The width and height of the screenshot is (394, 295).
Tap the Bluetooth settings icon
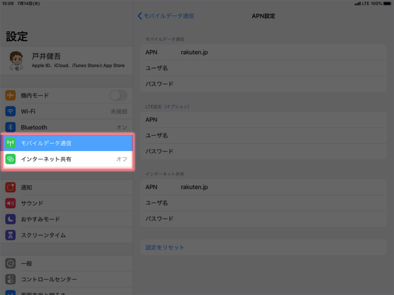[x=10, y=127]
